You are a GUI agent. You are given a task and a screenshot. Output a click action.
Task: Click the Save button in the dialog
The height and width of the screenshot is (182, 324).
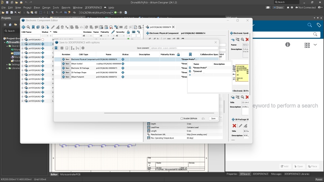click(213, 119)
